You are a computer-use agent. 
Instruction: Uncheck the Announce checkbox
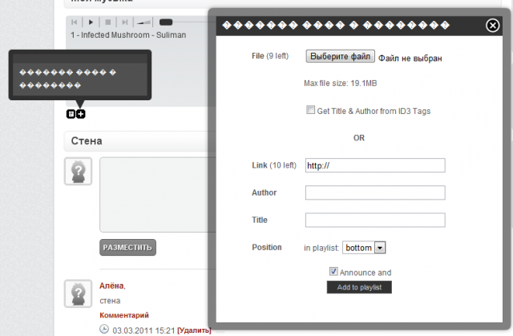pos(333,271)
